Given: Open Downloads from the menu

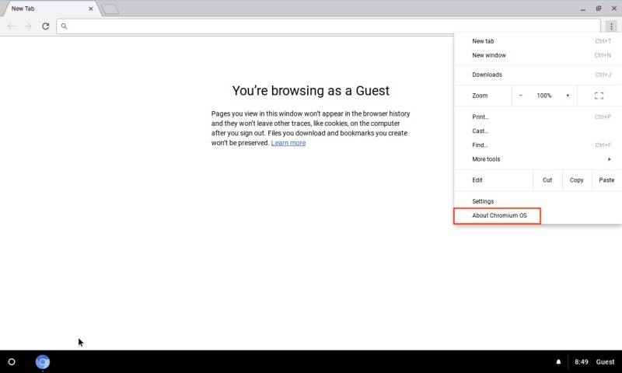Looking at the screenshot, I should pyautogui.click(x=487, y=75).
